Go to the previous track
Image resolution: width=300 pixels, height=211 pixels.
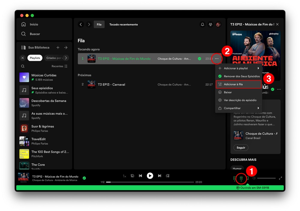(140, 176)
